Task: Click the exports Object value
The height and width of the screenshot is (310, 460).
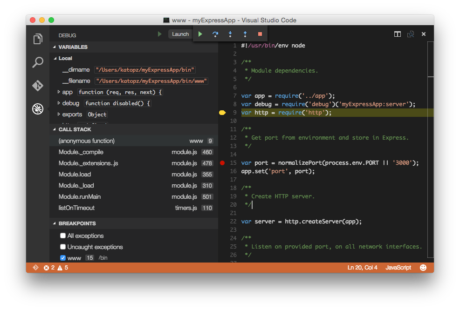Action: coord(97,115)
